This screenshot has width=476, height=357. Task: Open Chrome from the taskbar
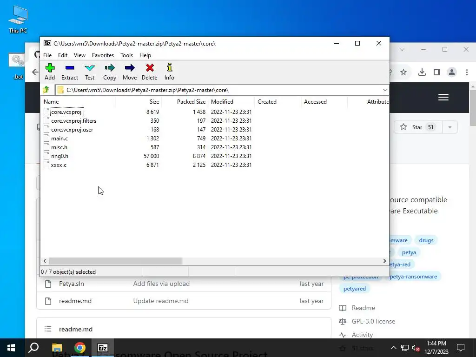pyautogui.click(x=80, y=348)
